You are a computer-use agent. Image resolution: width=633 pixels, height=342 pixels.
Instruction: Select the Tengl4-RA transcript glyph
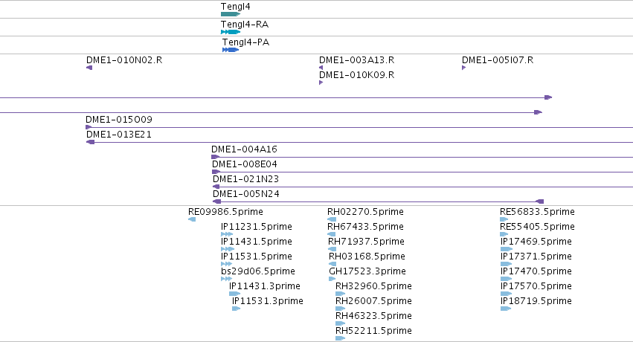[x=231, y=32]
